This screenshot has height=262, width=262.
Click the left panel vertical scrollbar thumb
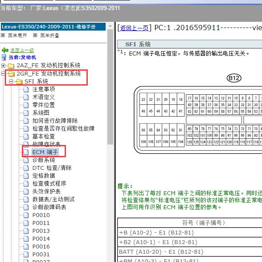(110, 86)
